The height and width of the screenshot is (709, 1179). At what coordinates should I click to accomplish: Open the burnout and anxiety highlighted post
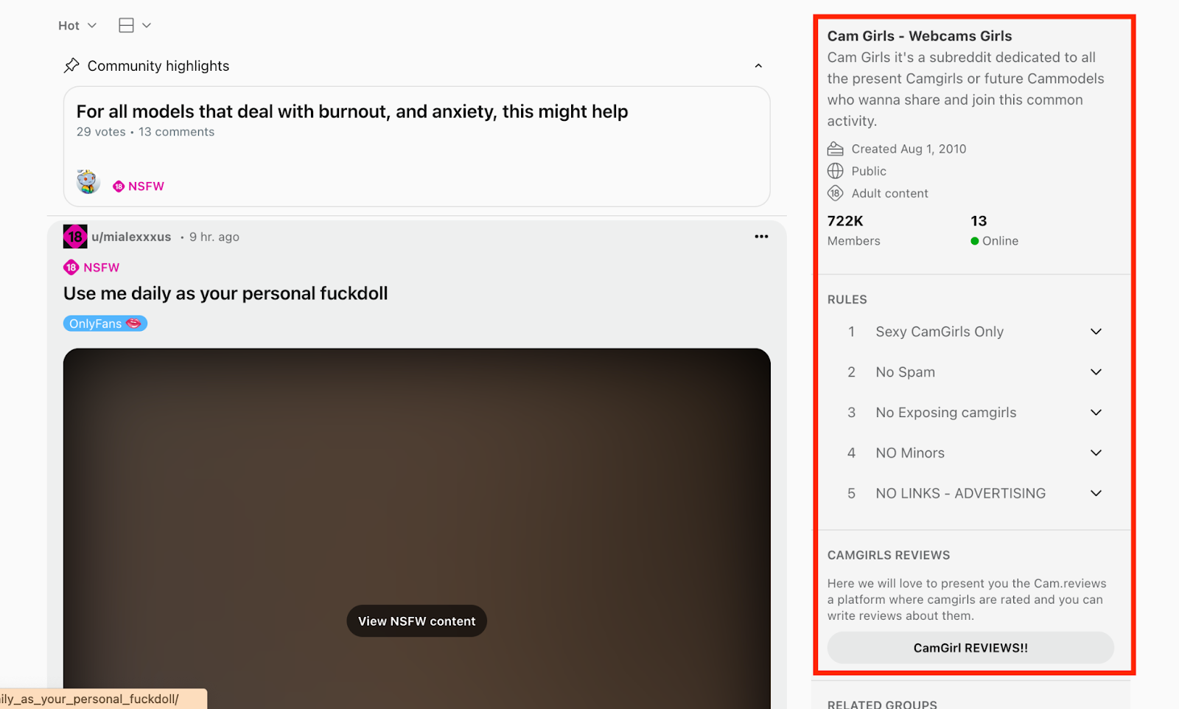click(352, 112)
